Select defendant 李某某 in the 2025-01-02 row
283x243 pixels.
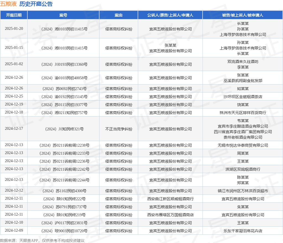[243, 67]
